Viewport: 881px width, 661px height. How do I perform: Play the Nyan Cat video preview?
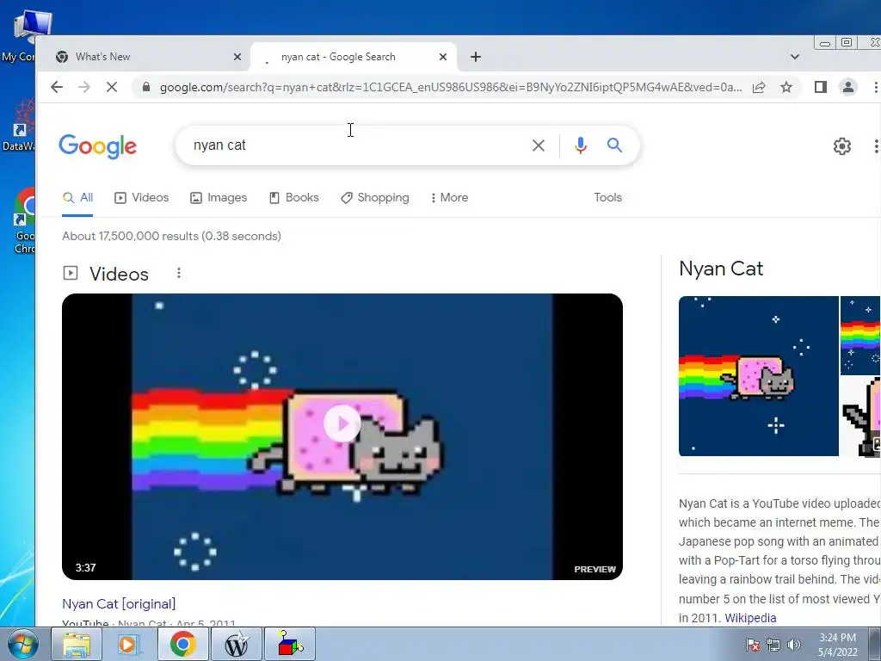[342, 423]
